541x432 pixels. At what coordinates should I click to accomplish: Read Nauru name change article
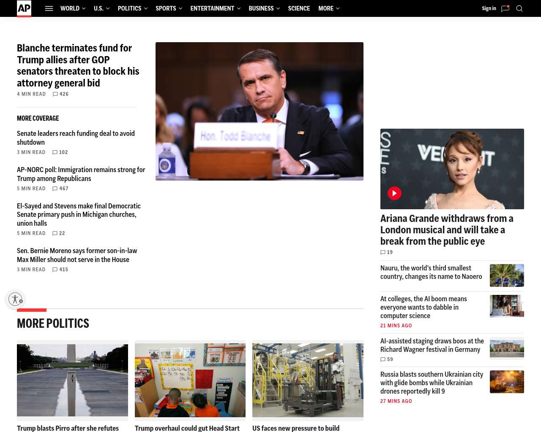point(431,272)
